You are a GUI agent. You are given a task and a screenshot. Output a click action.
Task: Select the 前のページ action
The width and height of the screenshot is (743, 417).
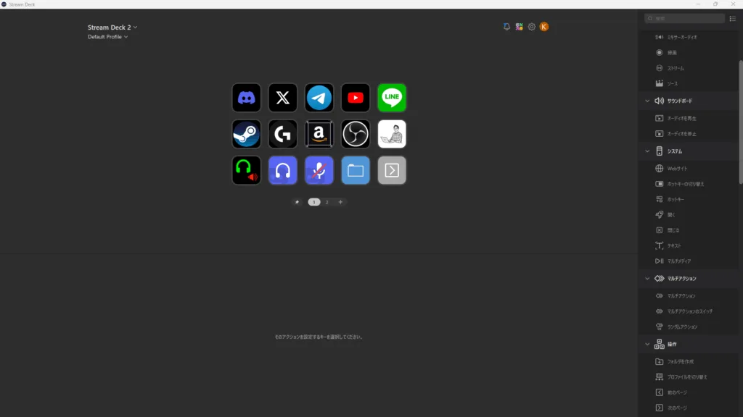pos(689,392)
